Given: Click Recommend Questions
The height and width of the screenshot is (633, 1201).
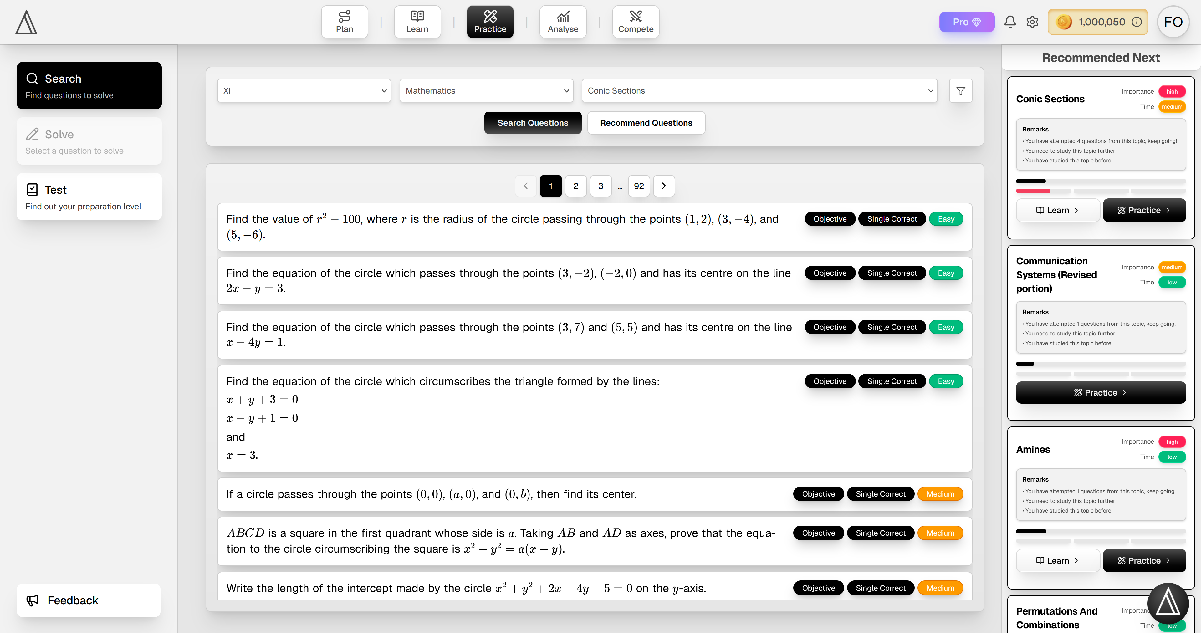Looking at the screenshot, I should coord(646,123).
